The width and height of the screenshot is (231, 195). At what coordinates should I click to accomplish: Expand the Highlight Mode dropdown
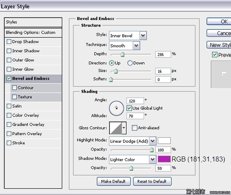point(132,141)
